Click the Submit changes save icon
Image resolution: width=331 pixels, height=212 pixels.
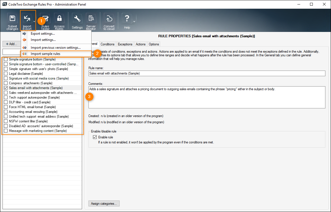[12, 18]
